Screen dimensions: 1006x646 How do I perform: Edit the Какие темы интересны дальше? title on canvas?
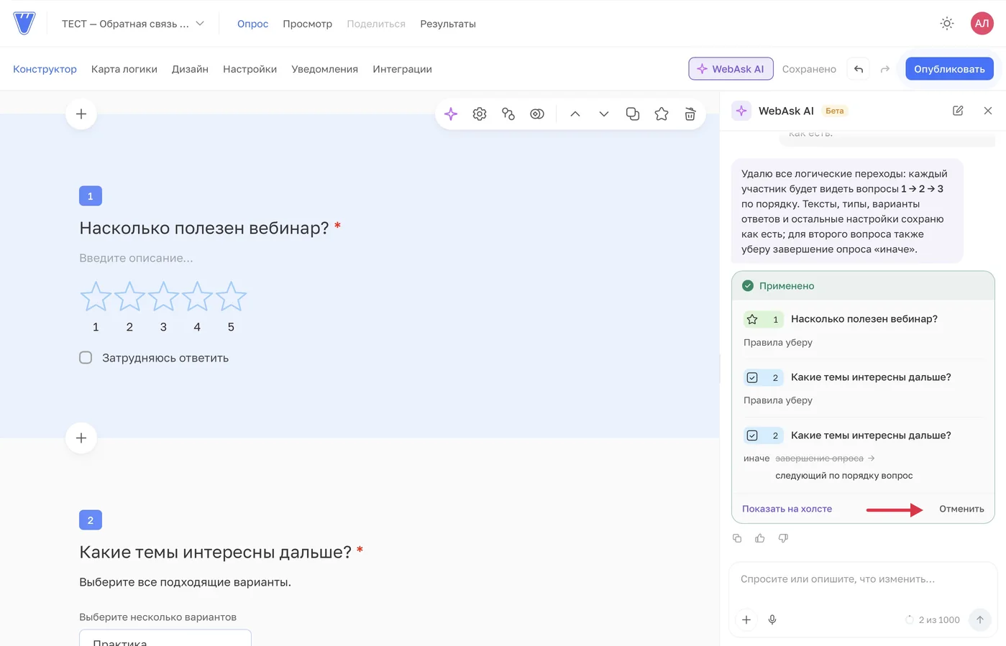click(216, 552)
